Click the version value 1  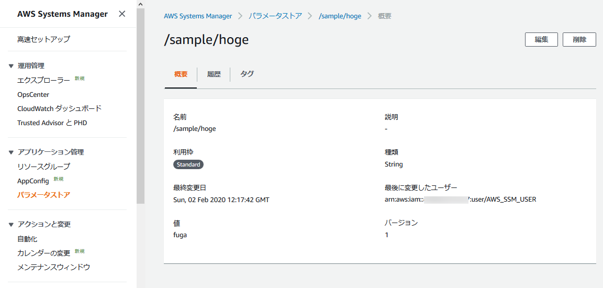coord(386,235)
